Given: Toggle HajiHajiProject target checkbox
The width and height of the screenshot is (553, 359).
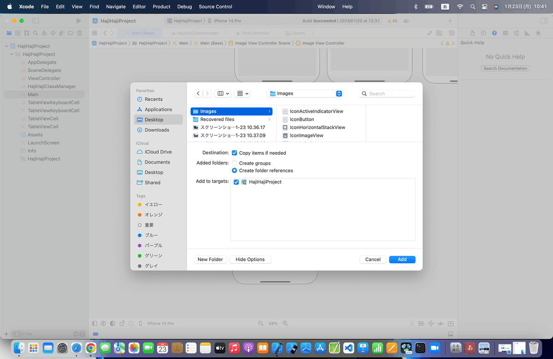Looking at the screenshot, I should pos(236,182).
